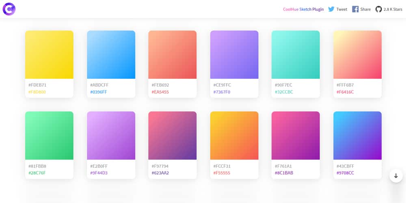Pick the green #81FBB8 gradient swatch
The image size is (406, 203).
(49, 136)
